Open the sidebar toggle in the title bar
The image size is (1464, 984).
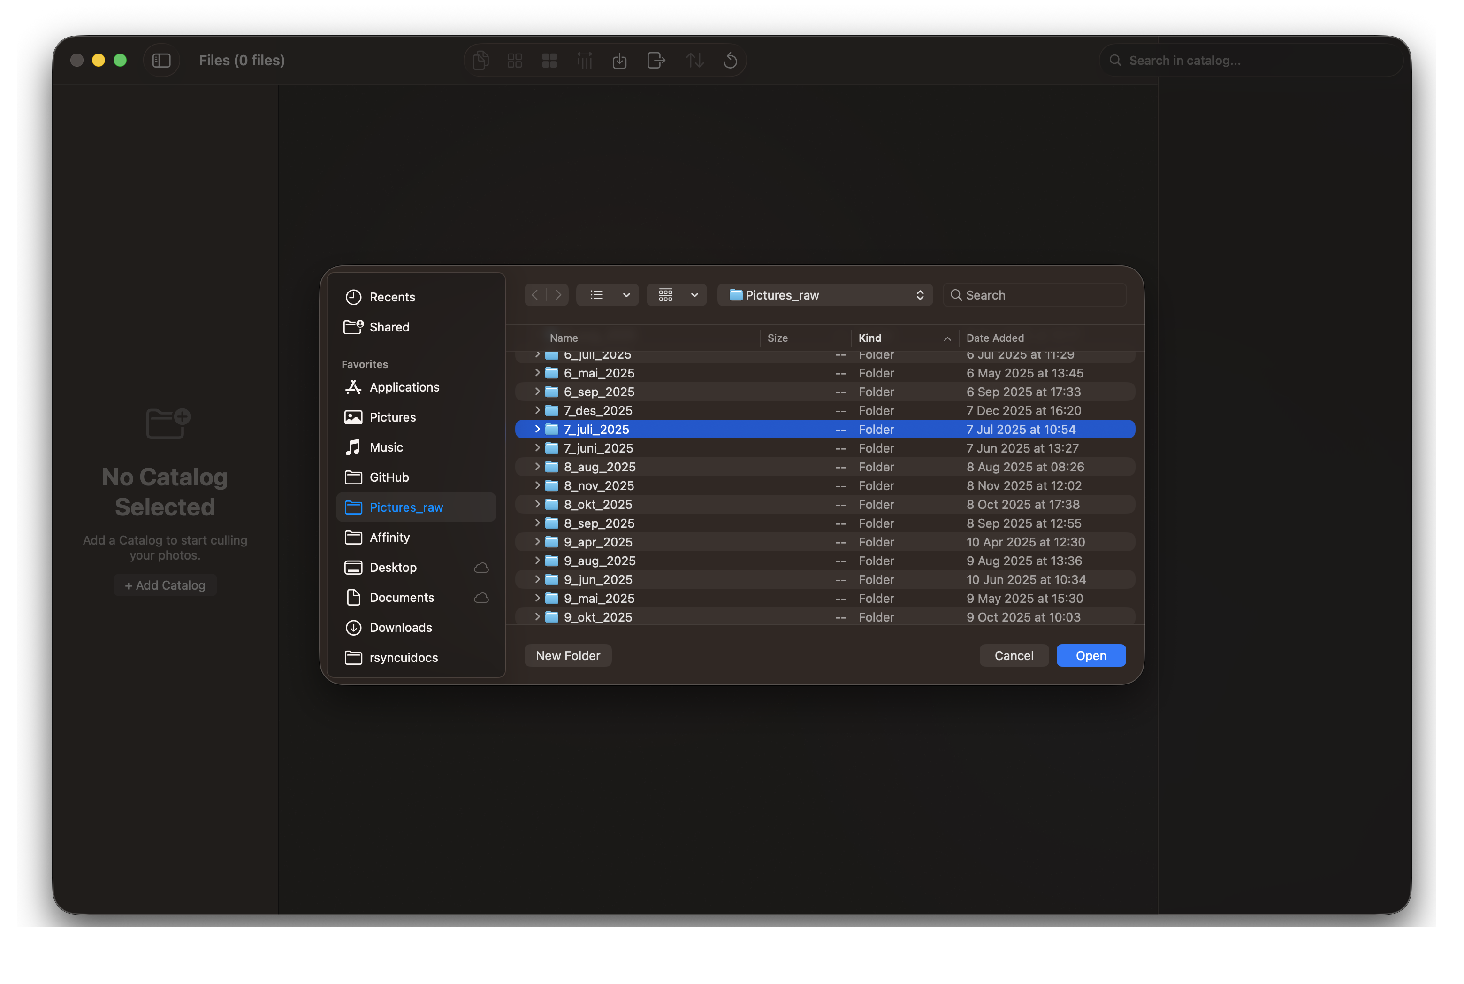pos(162,60)
